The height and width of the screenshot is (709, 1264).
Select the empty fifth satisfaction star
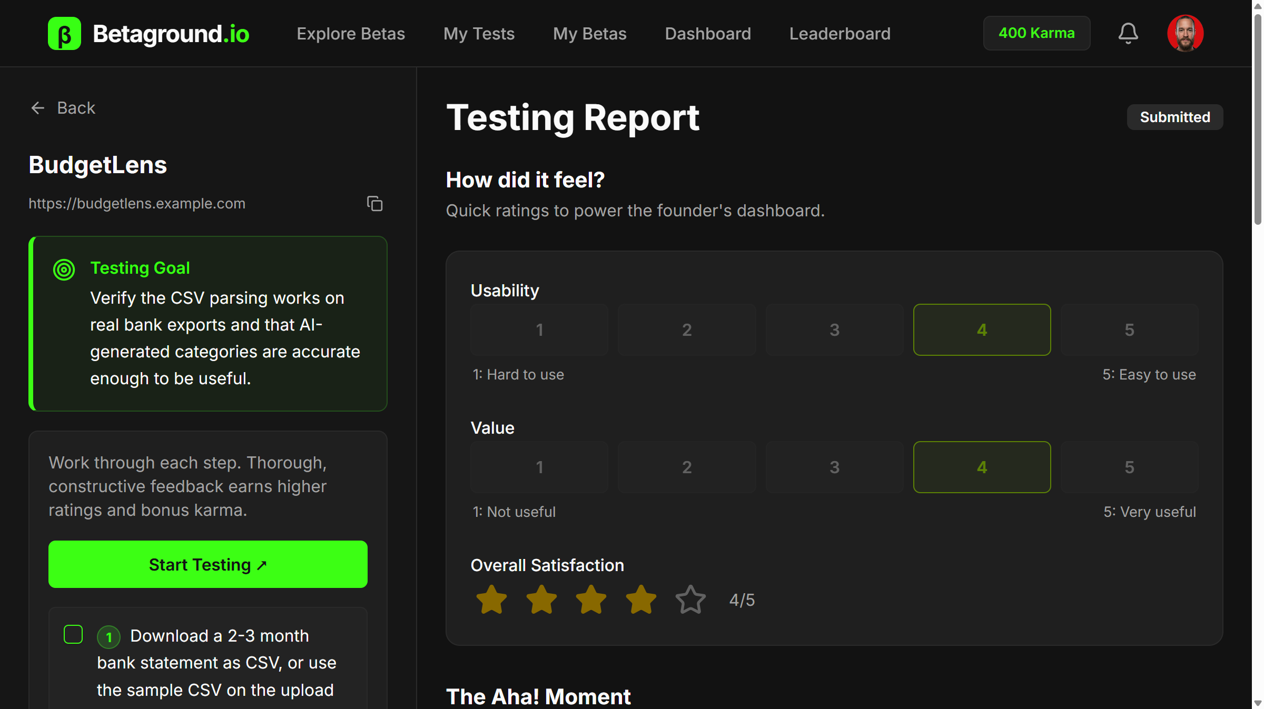tap(690, 600)
